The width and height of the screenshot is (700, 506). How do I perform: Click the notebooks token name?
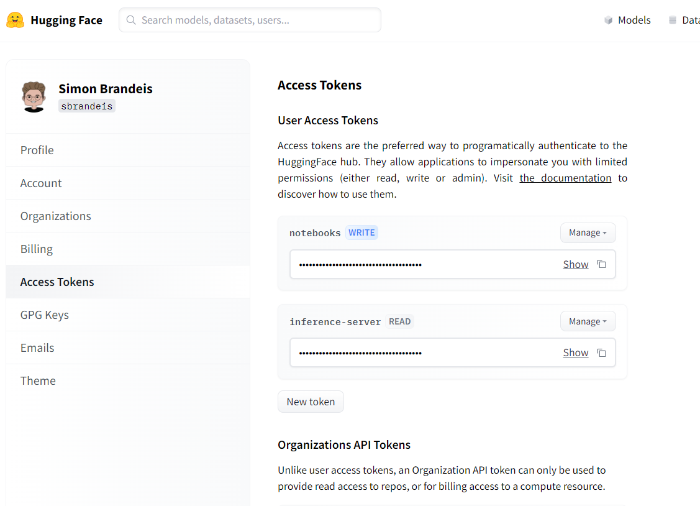pos(315,232)
